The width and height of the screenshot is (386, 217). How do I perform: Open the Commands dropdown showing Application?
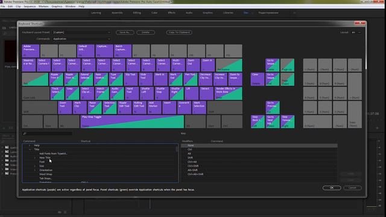coord(81,39)
